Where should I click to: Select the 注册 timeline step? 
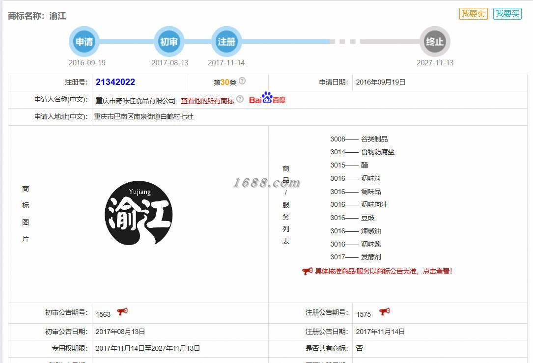(x=226, y=41)
